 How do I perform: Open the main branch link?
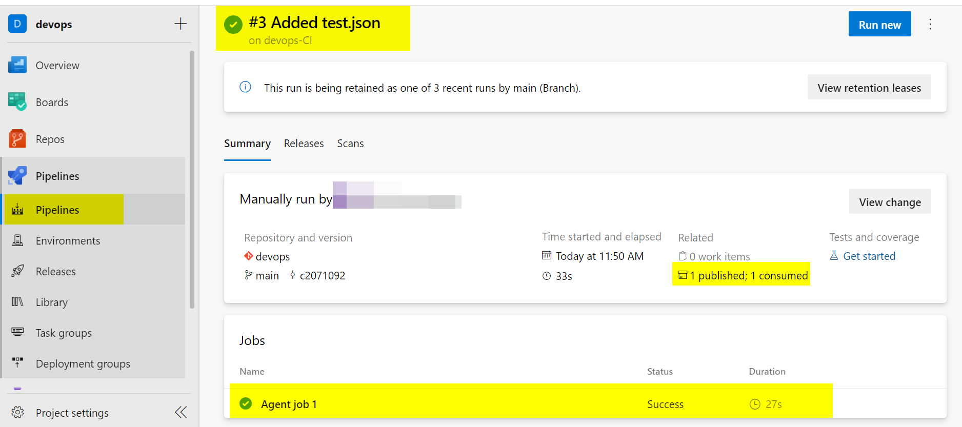point(267,275)
